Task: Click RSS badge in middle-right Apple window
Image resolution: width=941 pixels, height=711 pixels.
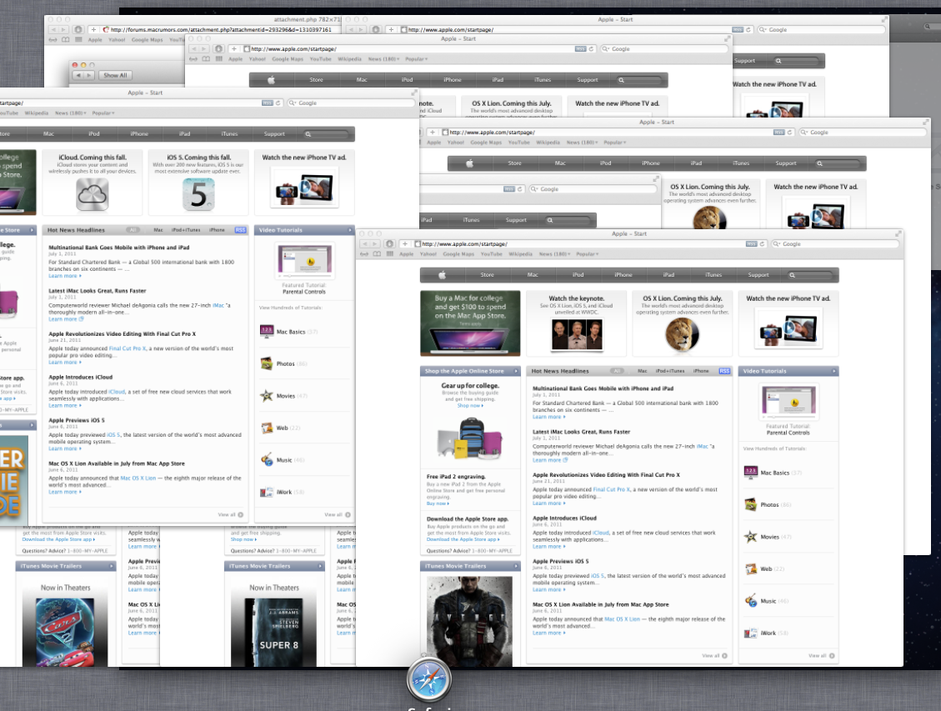Action: point(778,132)
